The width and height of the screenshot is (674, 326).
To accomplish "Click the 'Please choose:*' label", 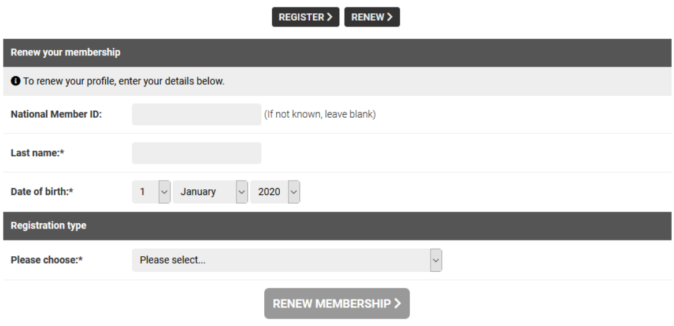I will [x=47, y=260].
